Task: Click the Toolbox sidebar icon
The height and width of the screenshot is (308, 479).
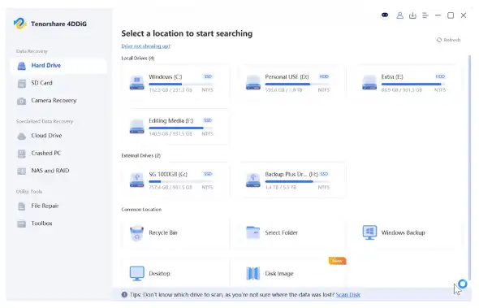Action: point(21,223)
